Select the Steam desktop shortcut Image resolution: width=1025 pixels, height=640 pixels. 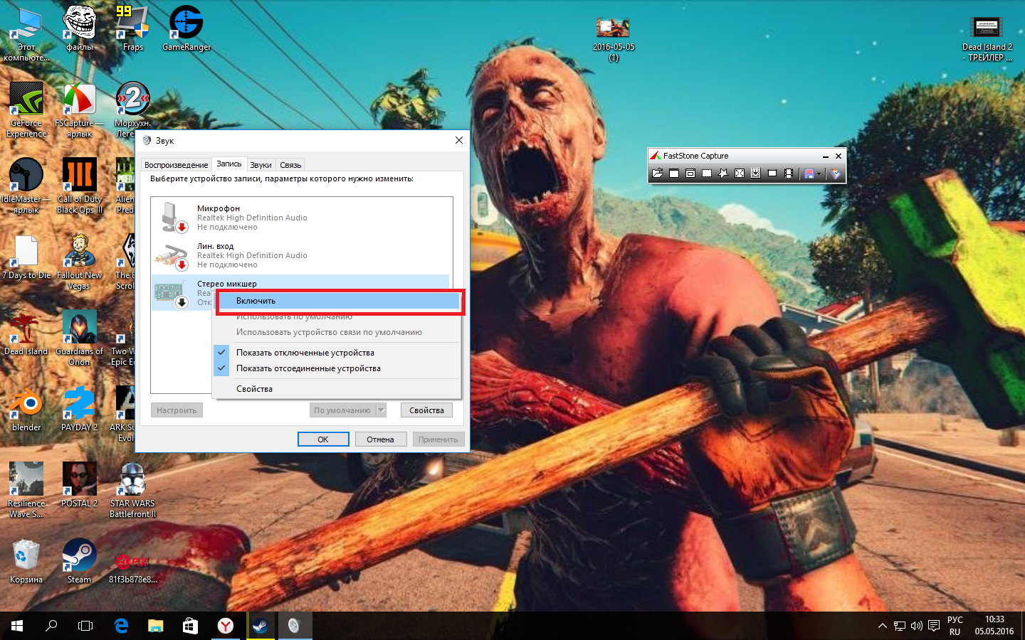80,561
